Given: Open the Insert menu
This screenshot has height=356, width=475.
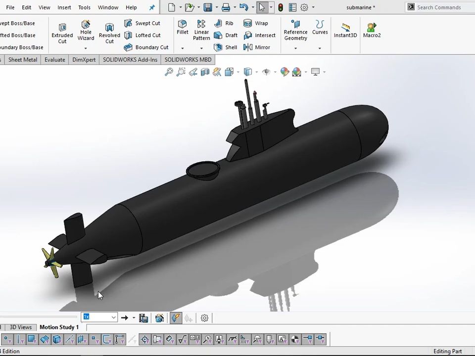Looking at the screenshot, I should (x=64, y=7).
